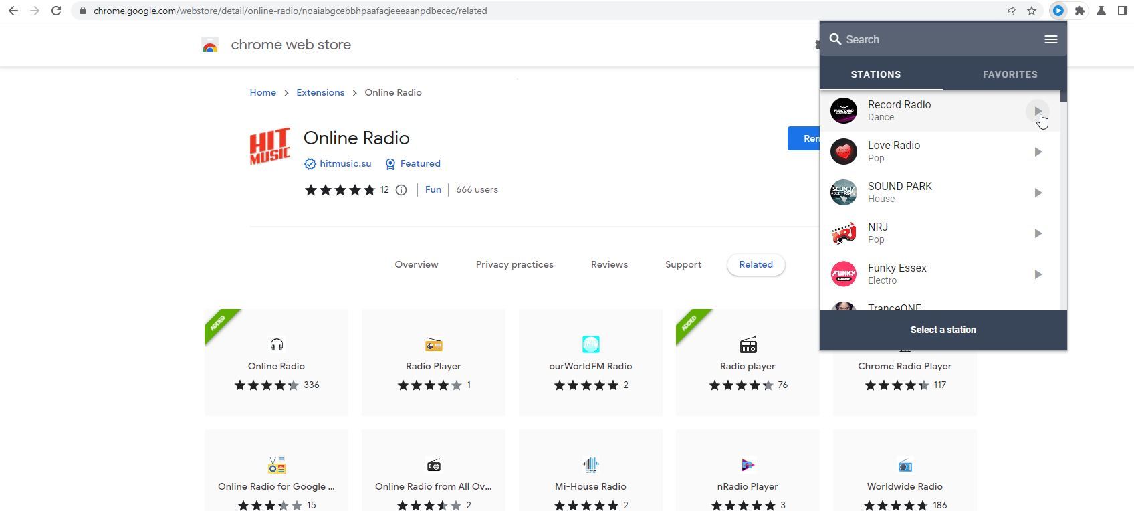Screen dimensions: 1134x511
Task: Click the Worldwide Radio card icon
Action: (x=905, y=465)
